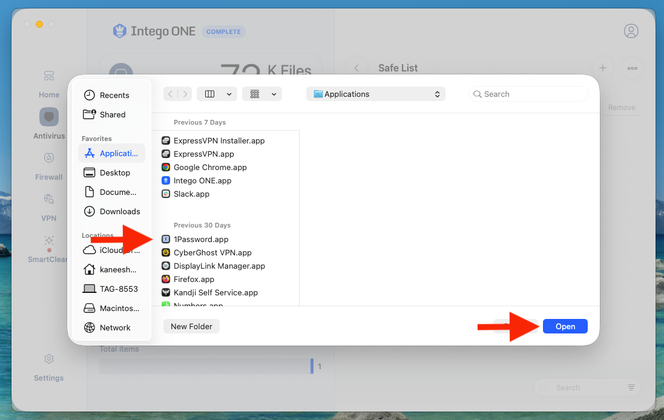The width and height of the screenshot is (664, 420).
Task: Click Open button
Action: point(565,326)
